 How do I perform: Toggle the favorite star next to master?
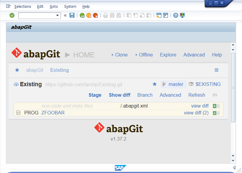pyautogui.click(x=155, y=84)
